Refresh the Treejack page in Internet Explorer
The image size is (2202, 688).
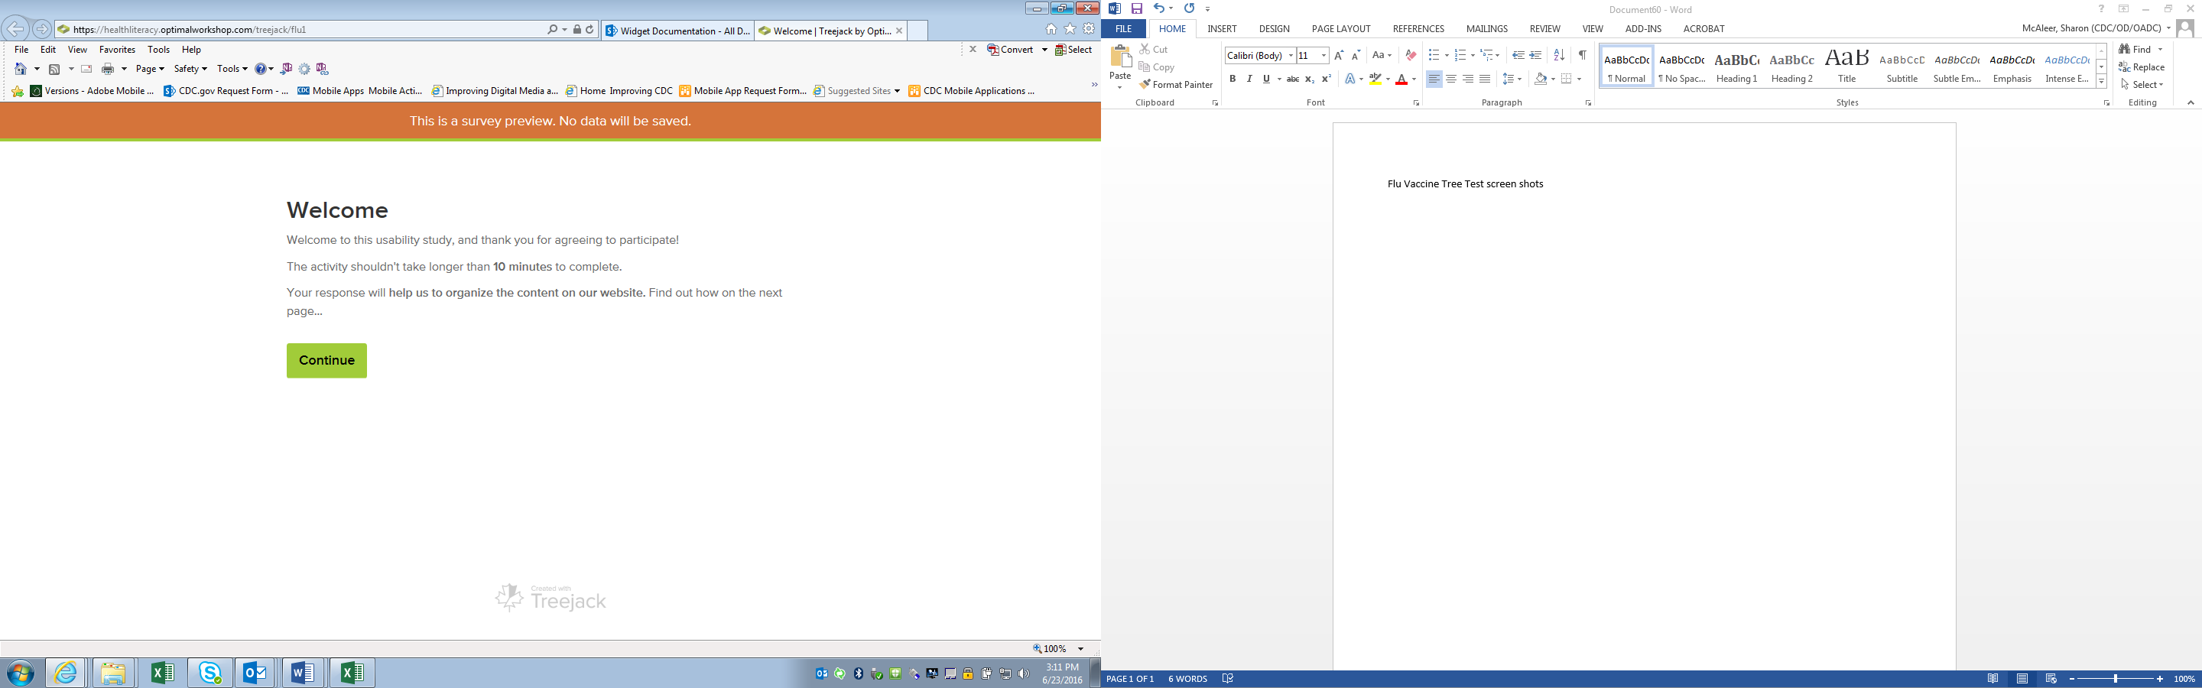(589, 29)
